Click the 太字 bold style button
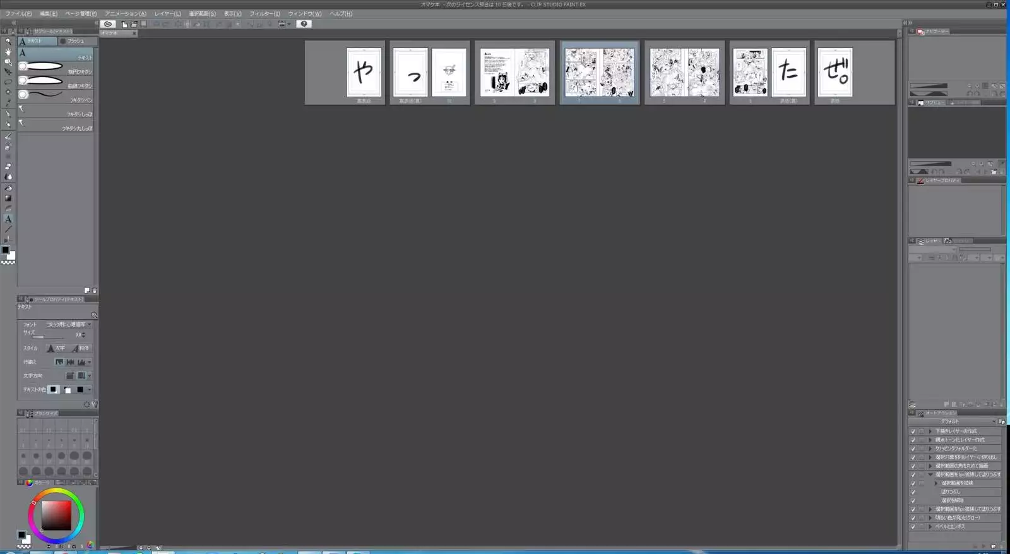Image resolution: width=1010 pixels, height=554 pixels. pos(56,348)
